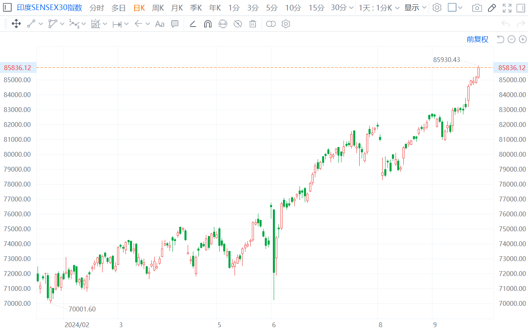The image size is (528, 334).
Task: Click the trash icon to delete drawings
Action: coord(253,24)
